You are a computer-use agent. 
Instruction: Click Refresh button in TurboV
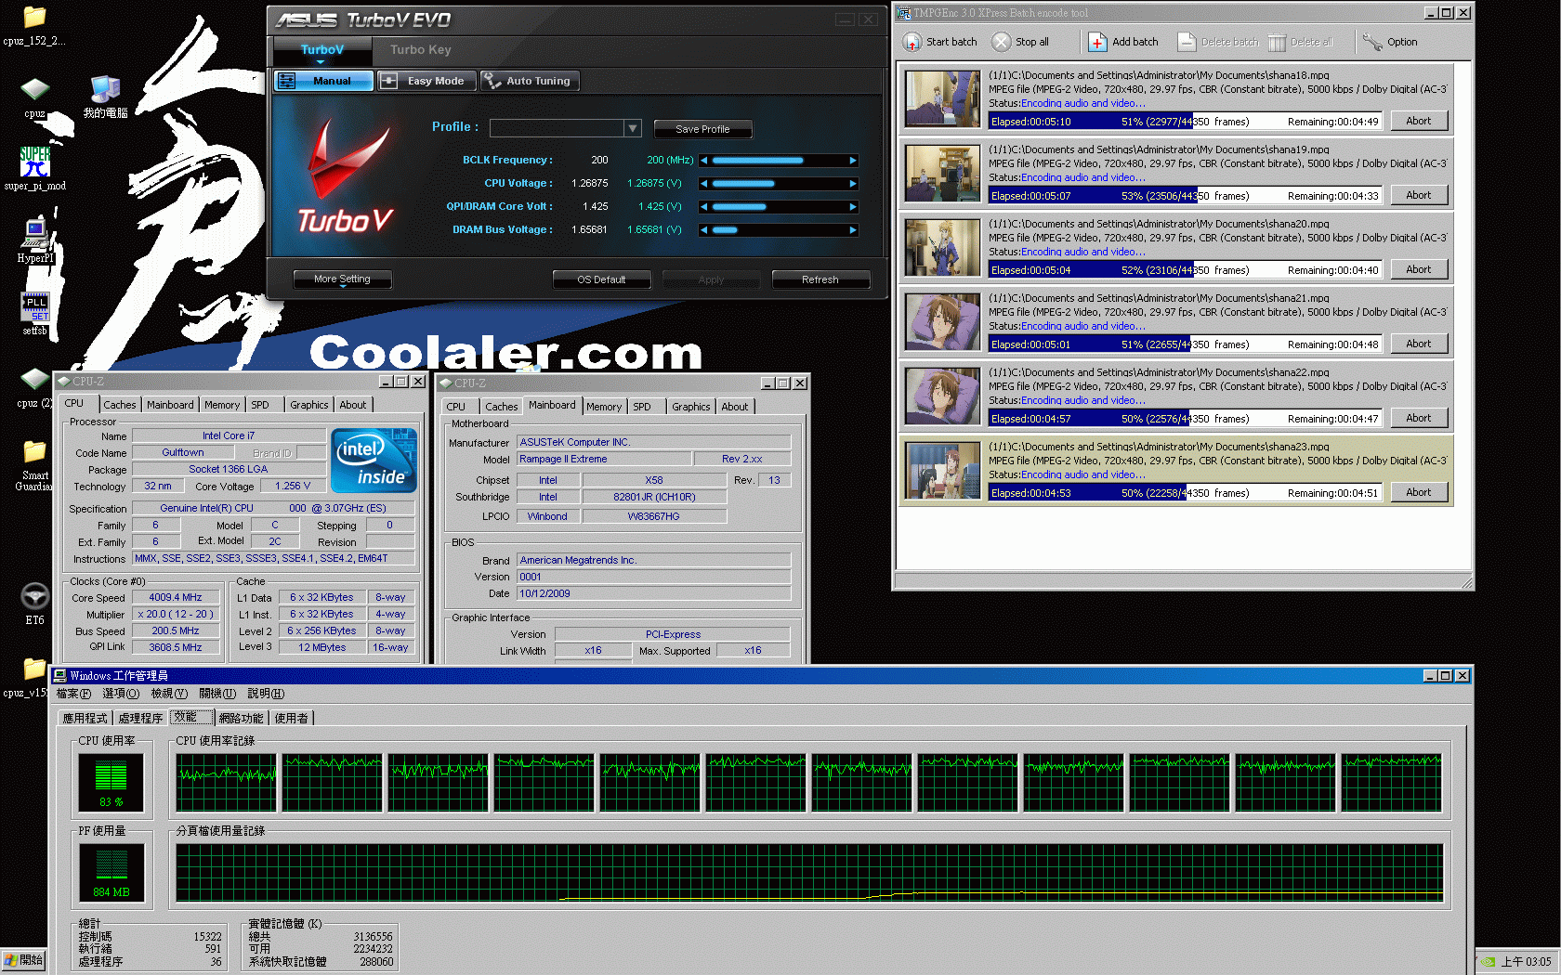(x=820, y=279)
